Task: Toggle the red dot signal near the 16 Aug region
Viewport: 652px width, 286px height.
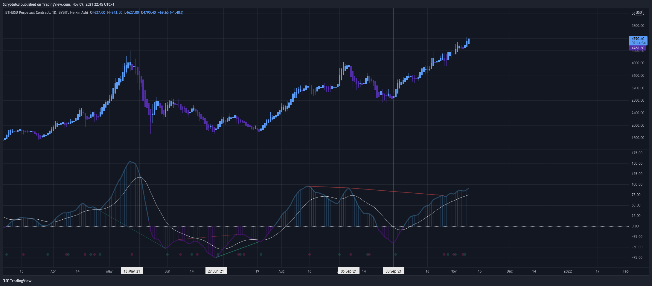Action: coord(309,255)
